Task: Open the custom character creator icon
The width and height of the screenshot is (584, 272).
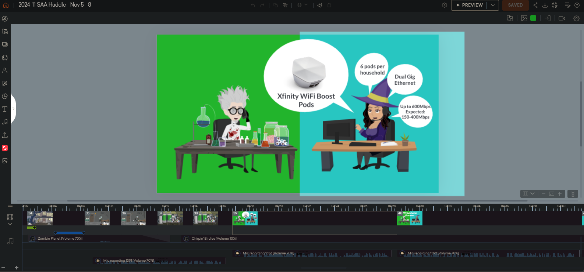Action: (5, 83)
